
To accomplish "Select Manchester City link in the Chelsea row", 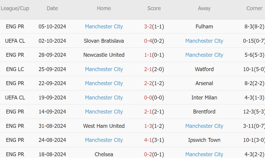I will (x=204, y=154).
